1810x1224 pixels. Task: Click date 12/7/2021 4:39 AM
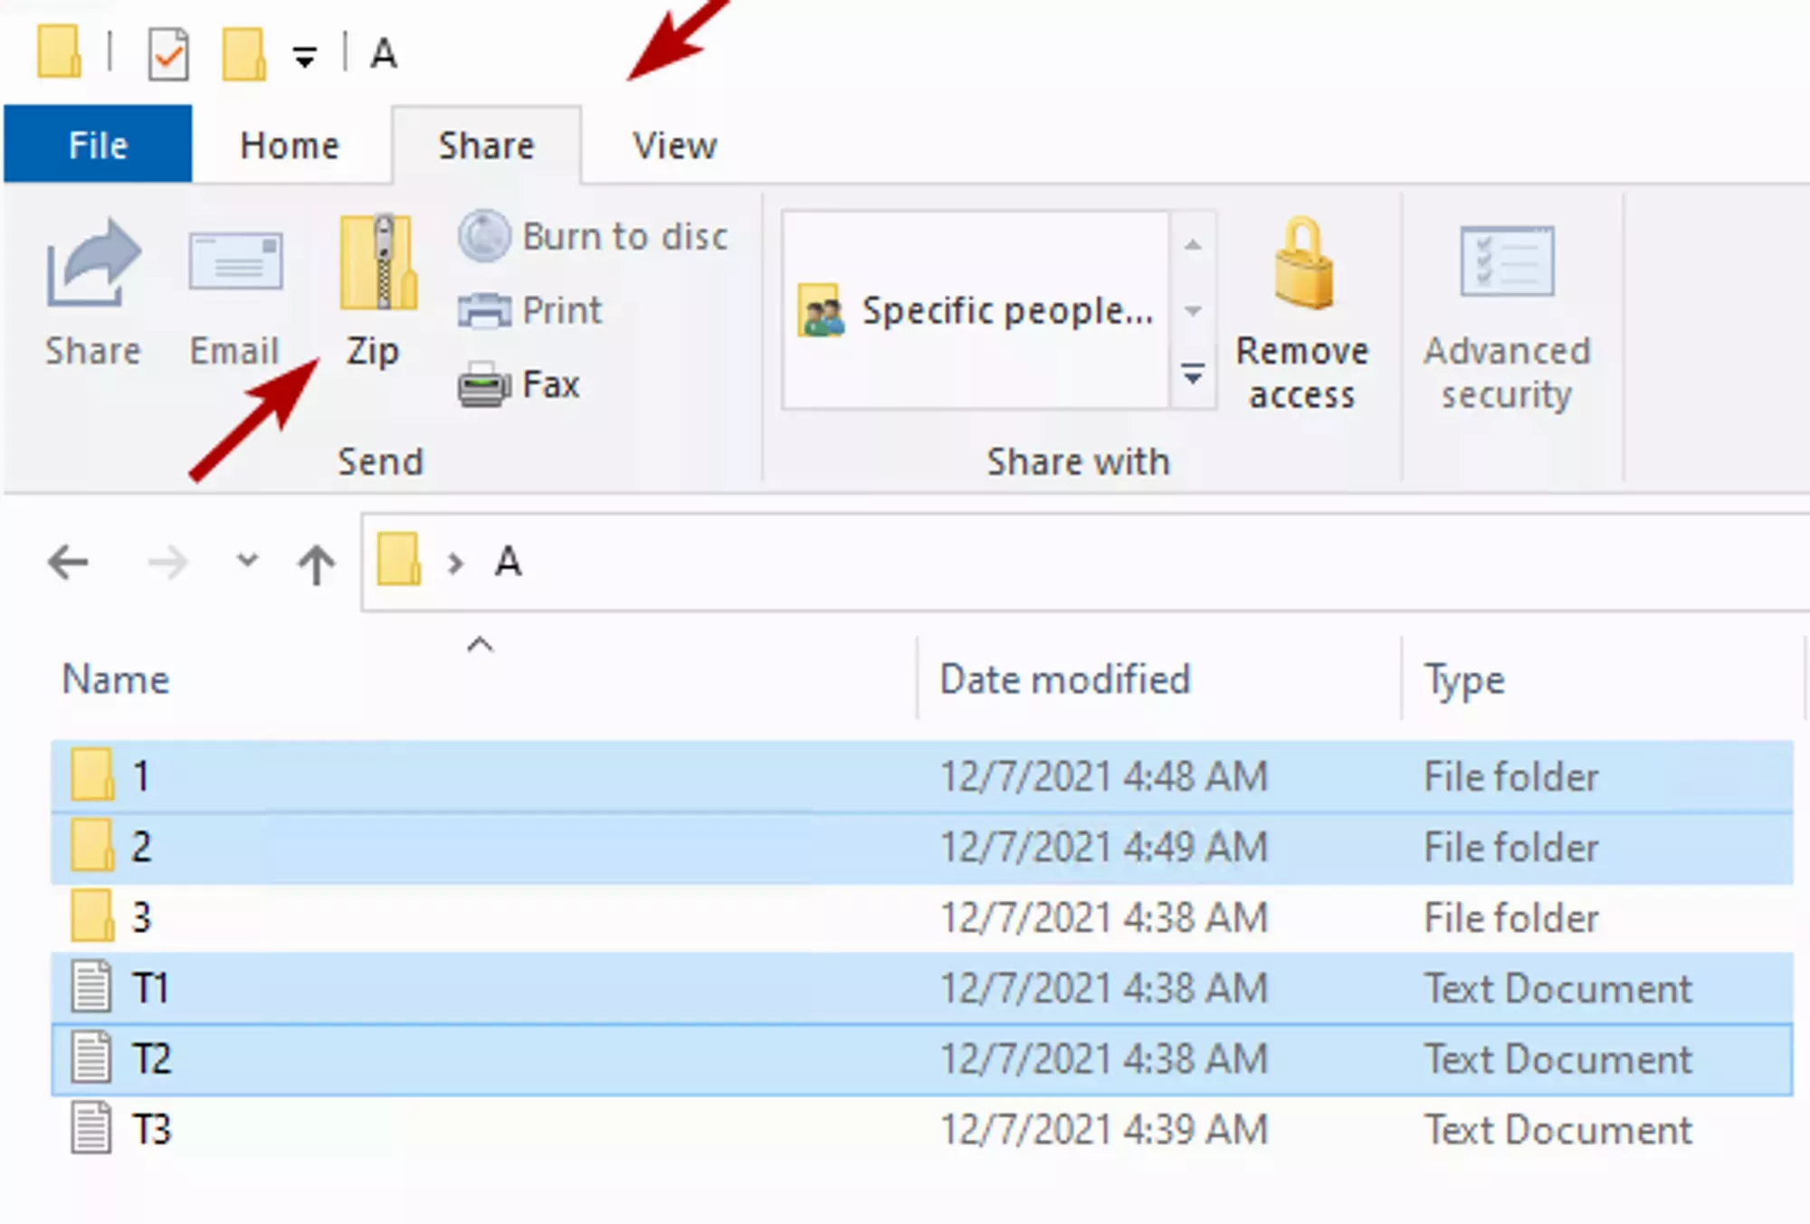[x=1104, y=1129]
